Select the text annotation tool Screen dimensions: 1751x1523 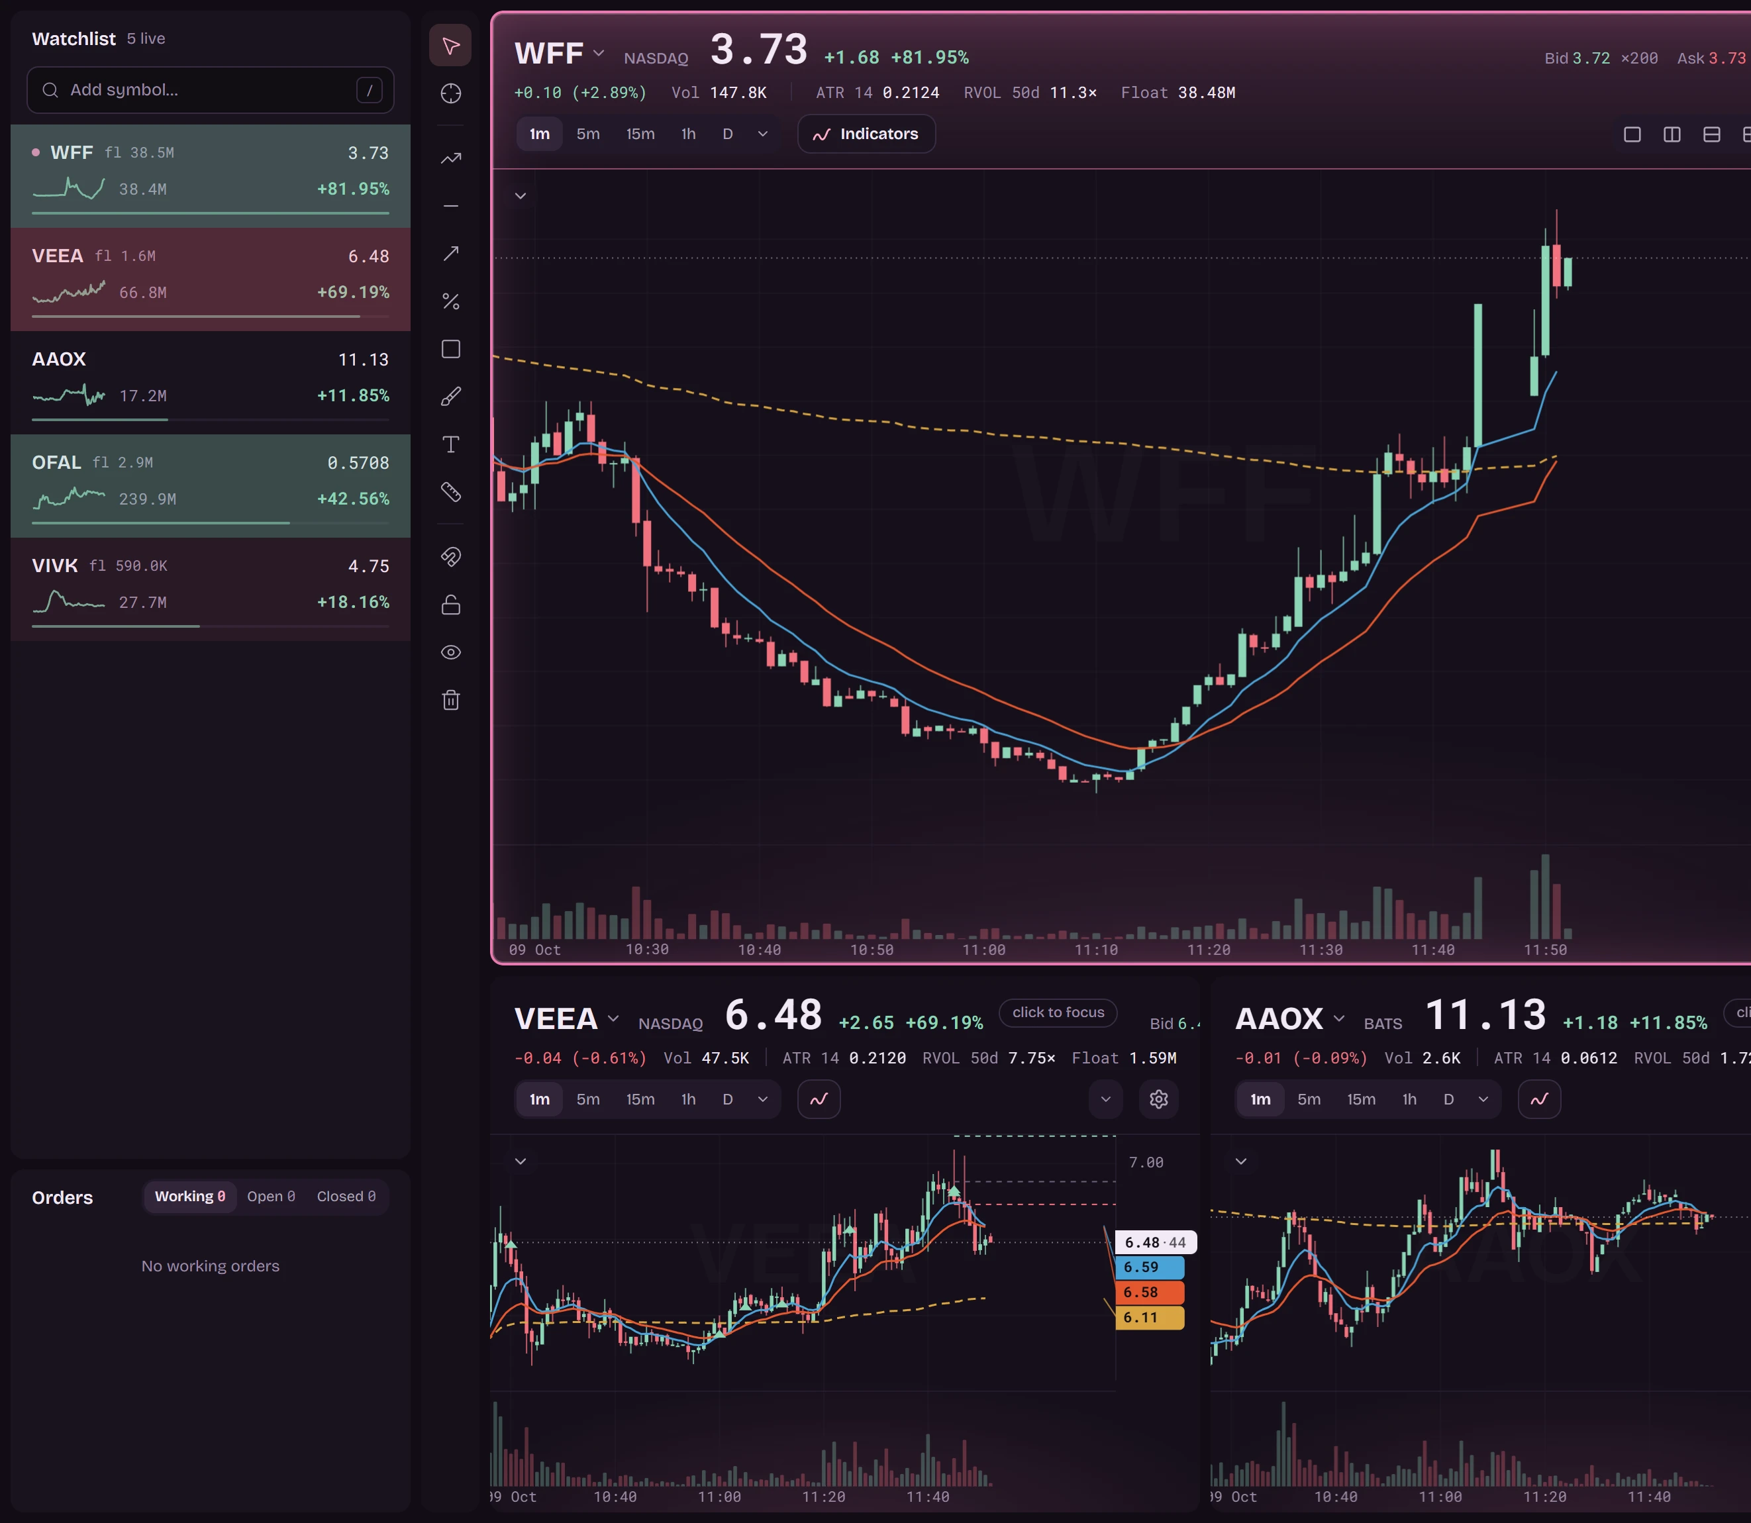coord(450,444)
